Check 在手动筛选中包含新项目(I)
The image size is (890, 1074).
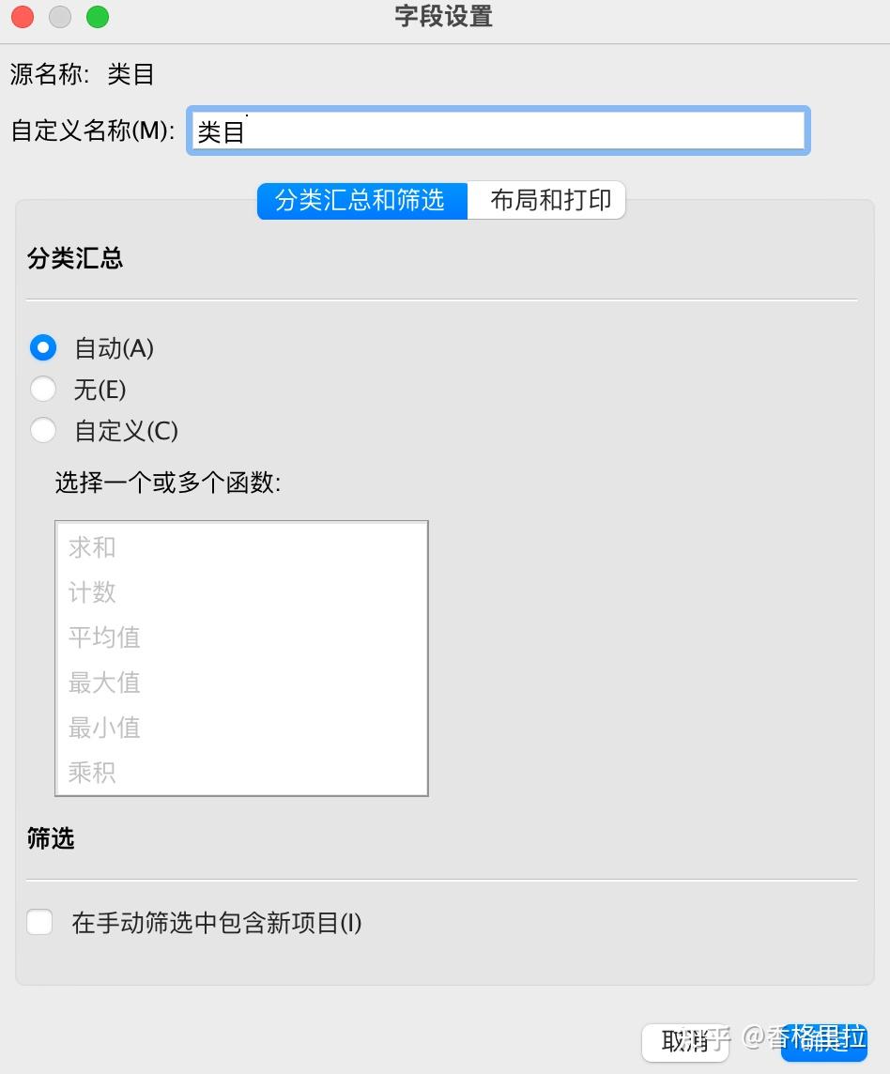(x=39, y=922)
